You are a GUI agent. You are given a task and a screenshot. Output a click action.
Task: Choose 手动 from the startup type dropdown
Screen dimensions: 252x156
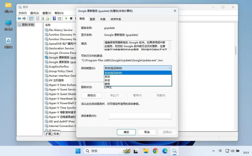(x=107, y=80)
